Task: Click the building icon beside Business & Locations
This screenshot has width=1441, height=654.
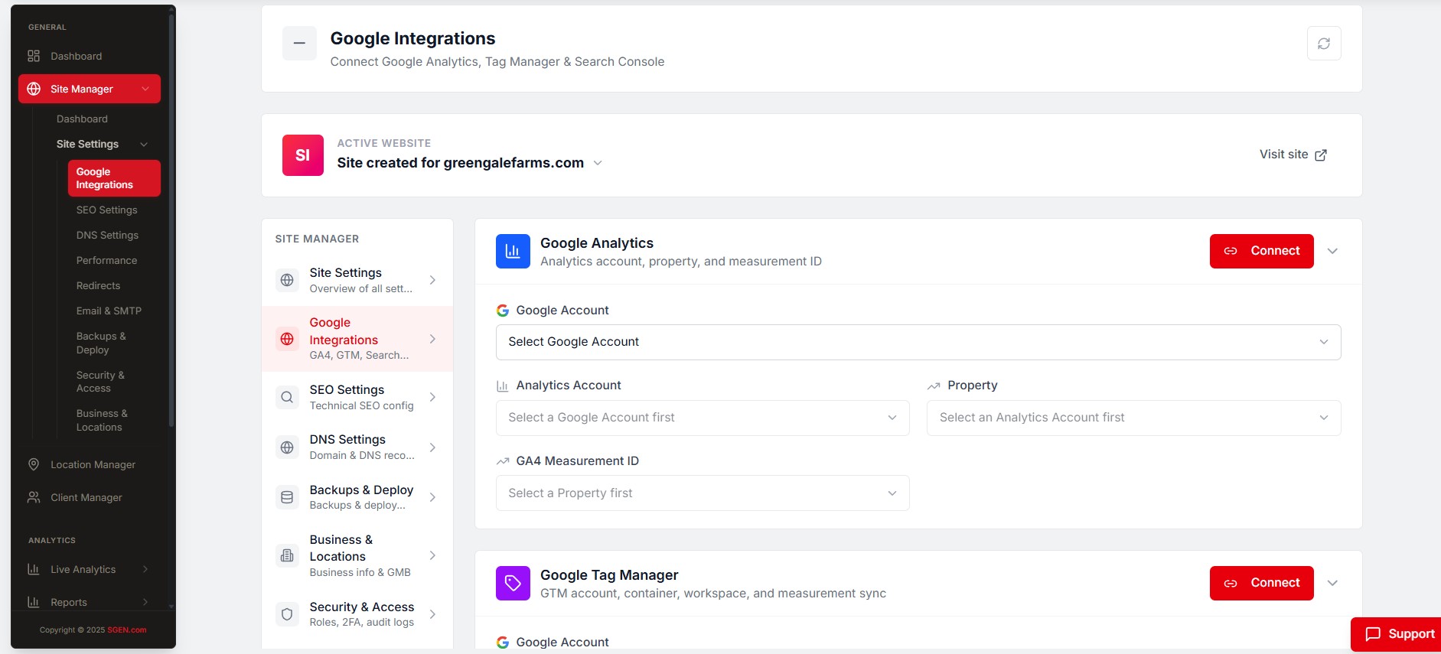Action: tap(287, 555)
